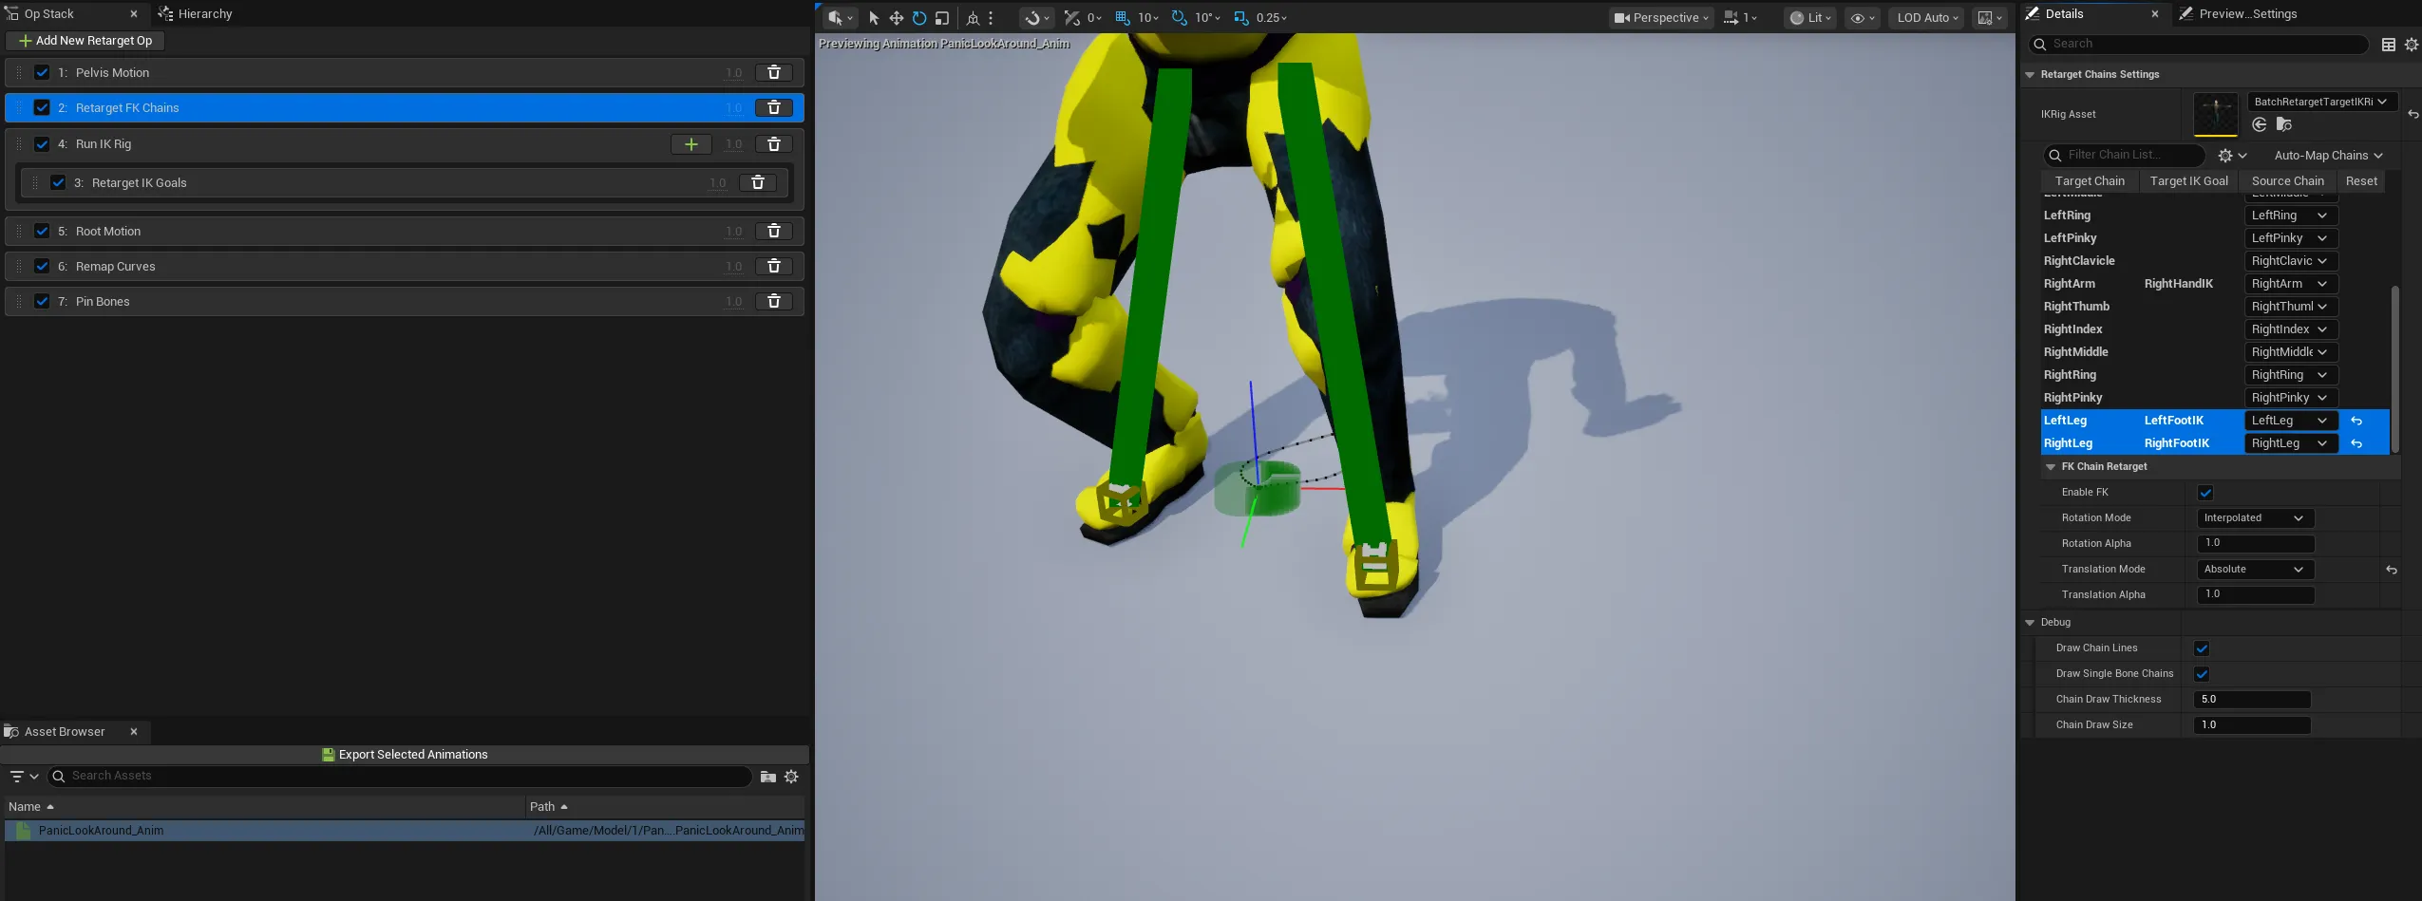2422x901 pixels.
Task: Switch to the Preview Settings tab
Action: click(x=2238, y=14)
